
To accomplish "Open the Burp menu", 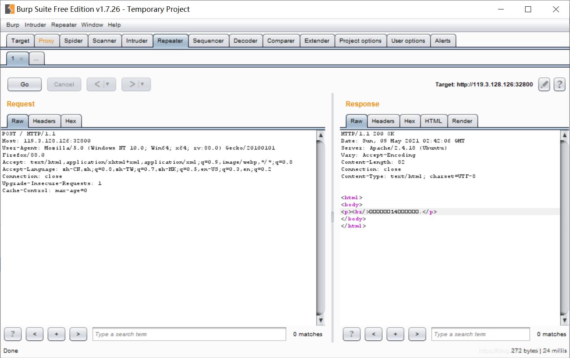I will pyautogui.click(x=13, y=25).
